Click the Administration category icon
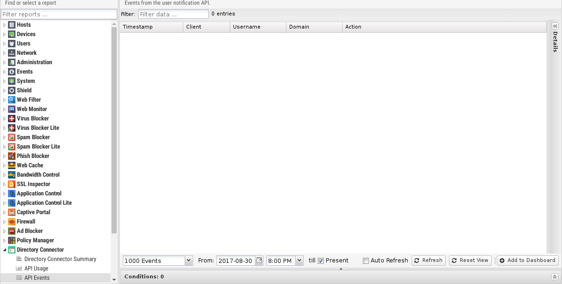Image resolution: width=562 pixels, height=284 pixels. 11,62
